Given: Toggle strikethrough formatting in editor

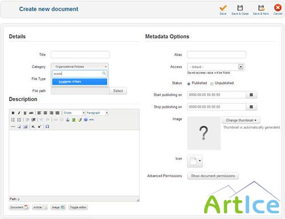Looking at the screenshot, I should point(31,113).
